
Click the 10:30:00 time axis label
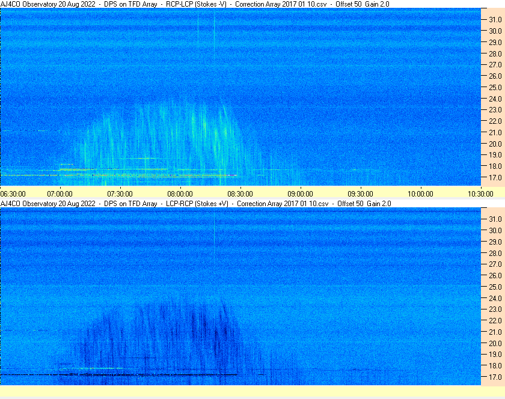click(x=480, y=194)
